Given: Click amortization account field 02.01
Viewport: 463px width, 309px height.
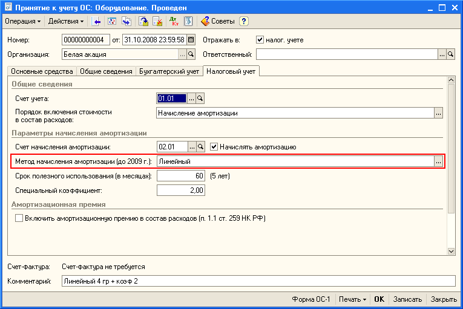Looking at the screenshot, I should (x=172, y=147).
